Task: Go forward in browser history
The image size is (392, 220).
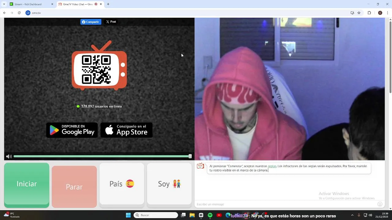Action: tap(12, 13)
